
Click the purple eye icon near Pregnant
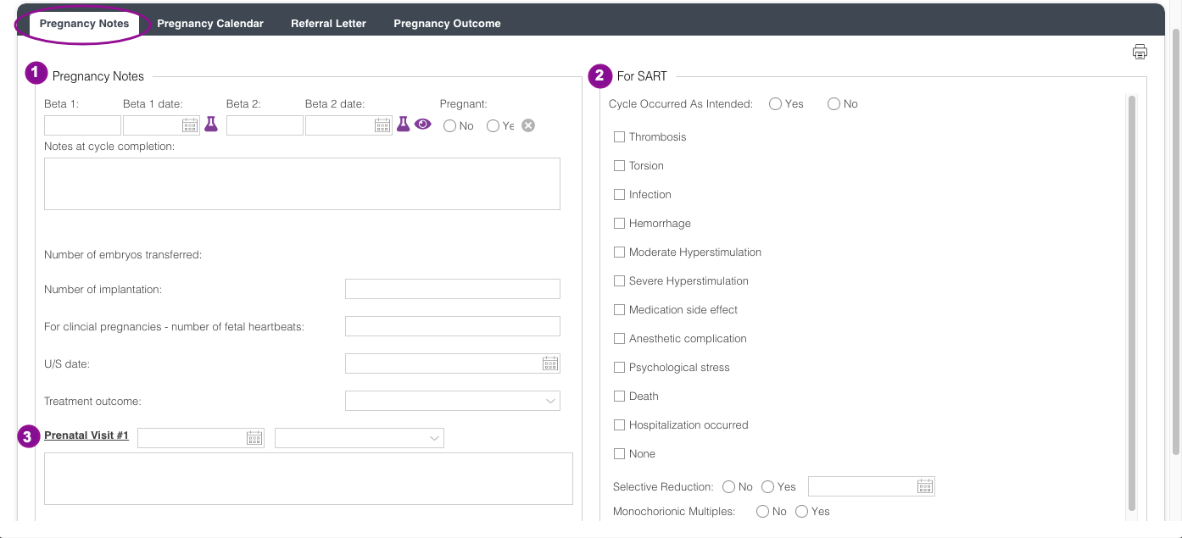point(423,125)
